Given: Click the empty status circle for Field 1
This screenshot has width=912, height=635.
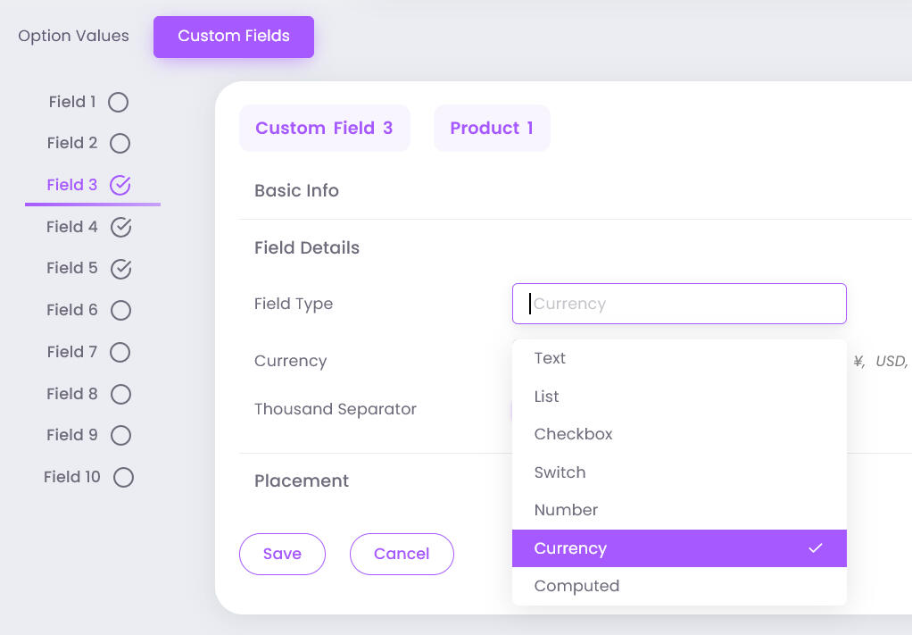Looking at the screenshot, I should coord(119,102).
